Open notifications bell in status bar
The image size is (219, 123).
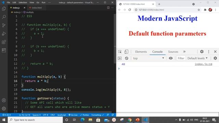click(x=113, y=115)
